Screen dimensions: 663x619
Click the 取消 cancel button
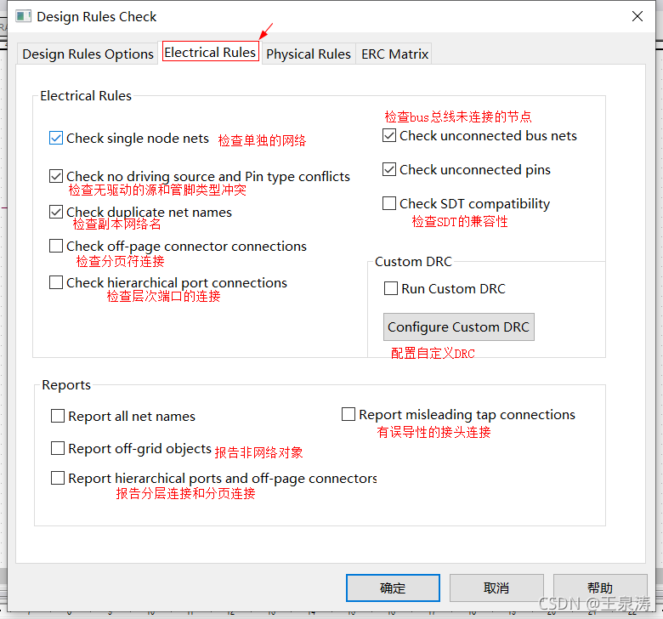(496, 588)
